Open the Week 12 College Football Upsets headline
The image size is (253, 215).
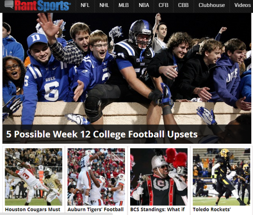coord(102,134)
